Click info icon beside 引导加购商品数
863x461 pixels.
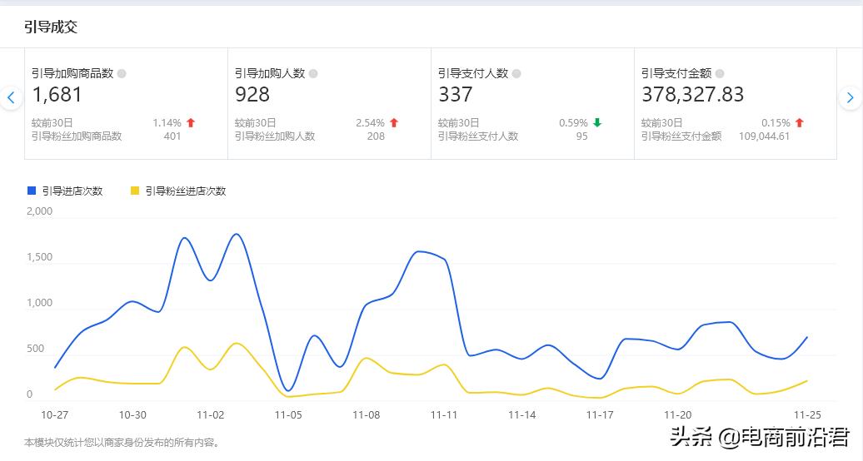click(x=122, y=73)
